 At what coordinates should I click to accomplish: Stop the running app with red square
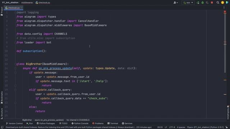[212, 3]
